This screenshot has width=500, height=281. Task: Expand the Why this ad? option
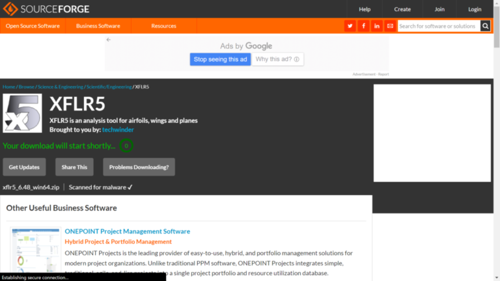[277, 59]
